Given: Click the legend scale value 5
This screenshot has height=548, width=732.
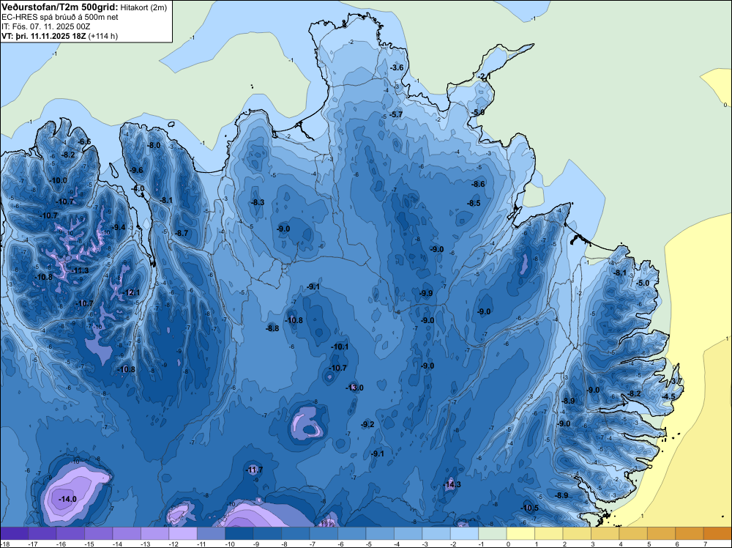Looking at the screenshot, I should 649,544.
